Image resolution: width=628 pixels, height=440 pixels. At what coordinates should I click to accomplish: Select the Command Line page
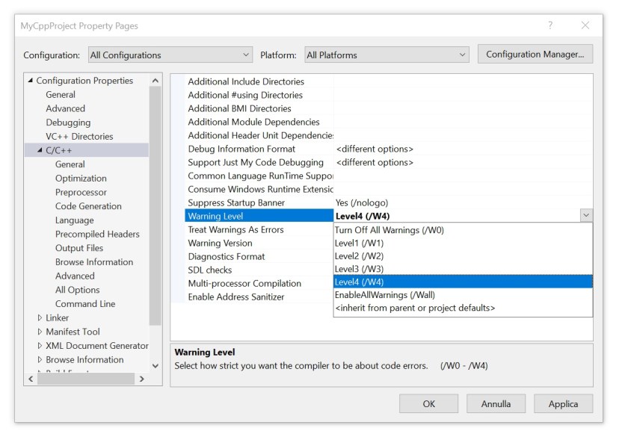pyautogui.click(x=85, y=304)
